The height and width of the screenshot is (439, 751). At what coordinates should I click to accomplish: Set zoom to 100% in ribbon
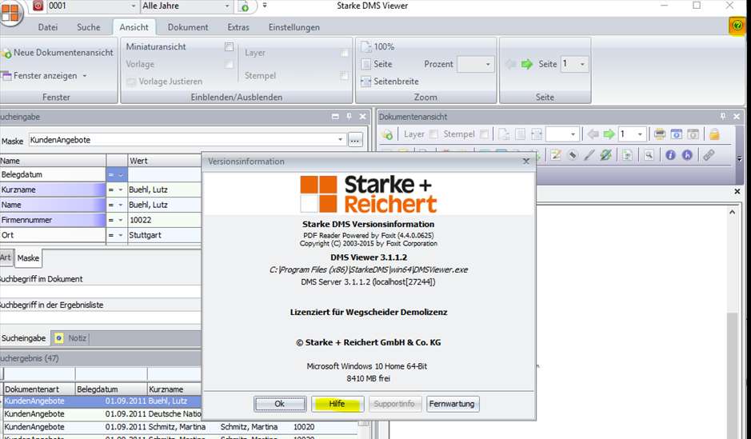point(377,46)
